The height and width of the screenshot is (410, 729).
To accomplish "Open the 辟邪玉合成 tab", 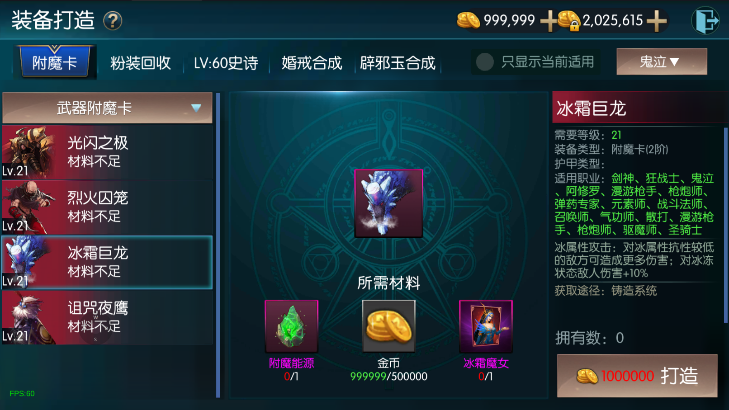I will [x=398, y=63].
